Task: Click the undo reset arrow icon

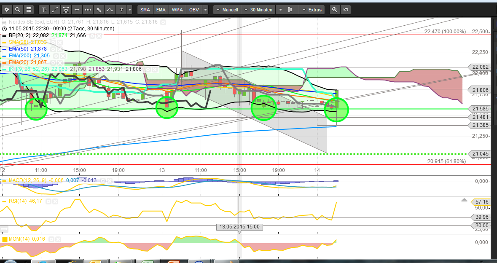Action: coord(346,10)
